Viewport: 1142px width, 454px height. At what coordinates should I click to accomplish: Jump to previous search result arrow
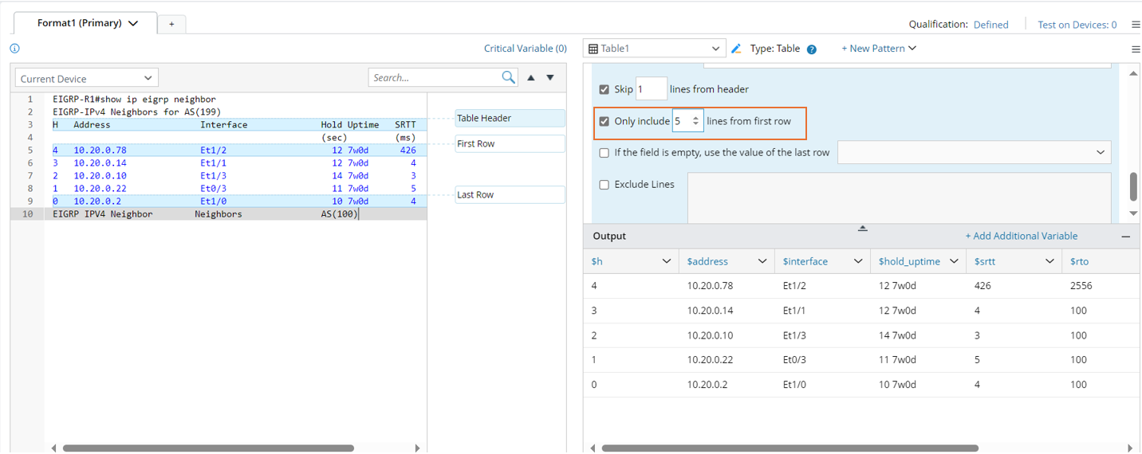click(530, 77)
